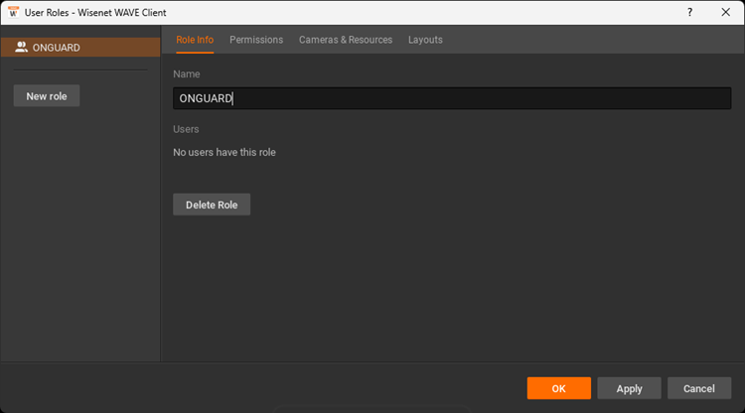Open help via the question mark icon

pyautogui.click(x=689, y=12)
